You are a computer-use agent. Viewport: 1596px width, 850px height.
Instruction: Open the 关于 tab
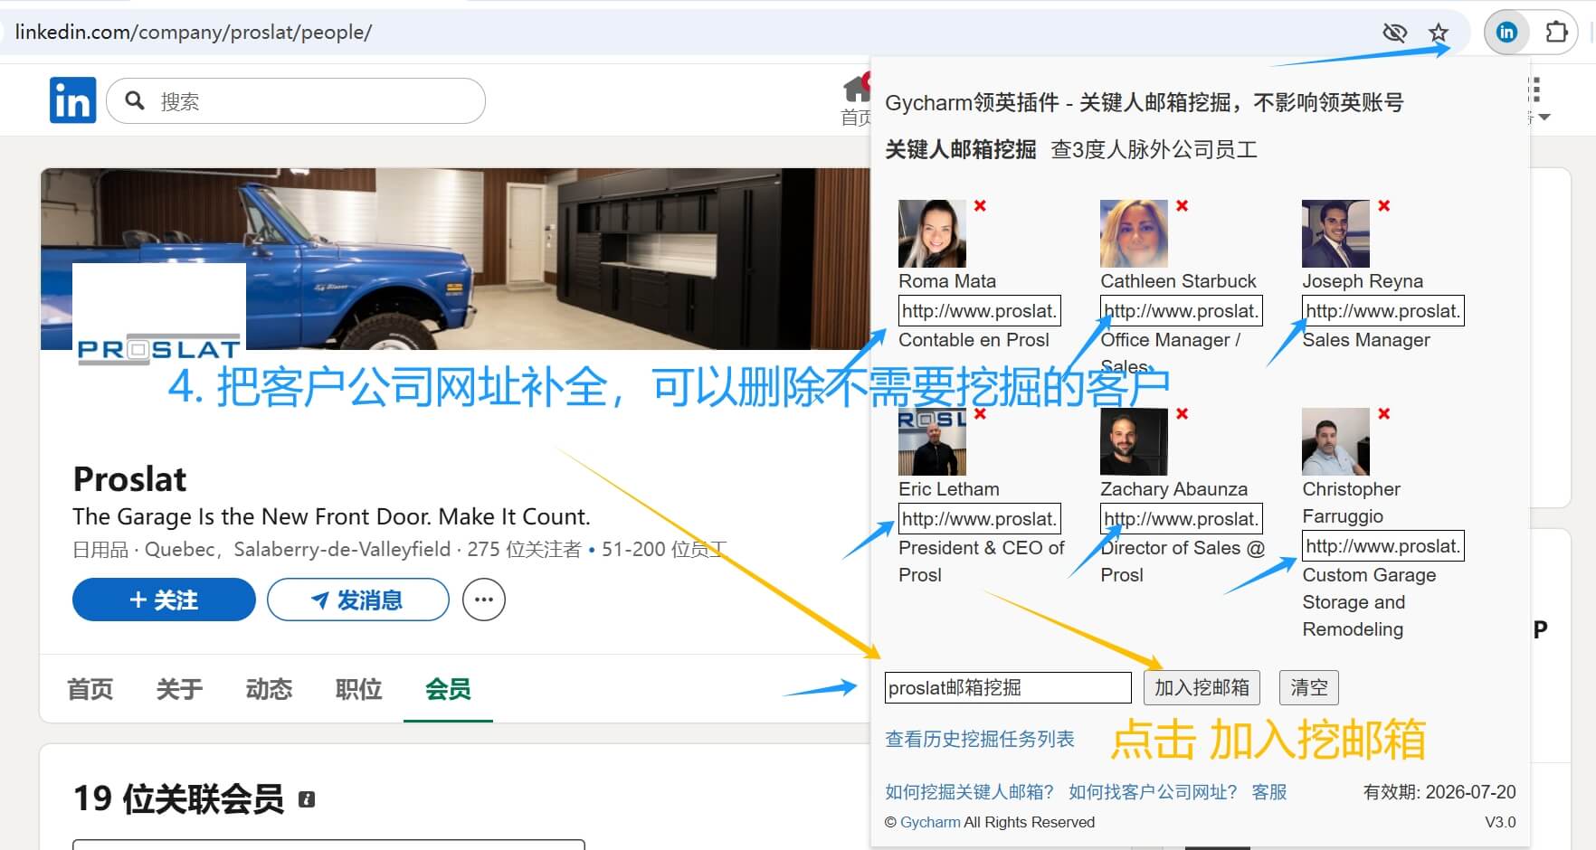[179, 689]
